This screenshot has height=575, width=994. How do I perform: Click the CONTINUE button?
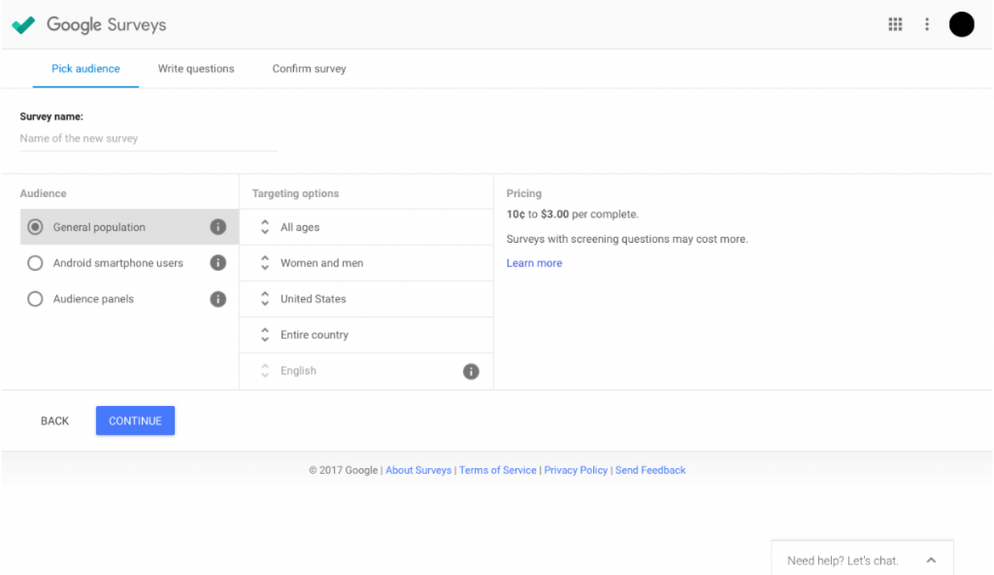(135, 421)
